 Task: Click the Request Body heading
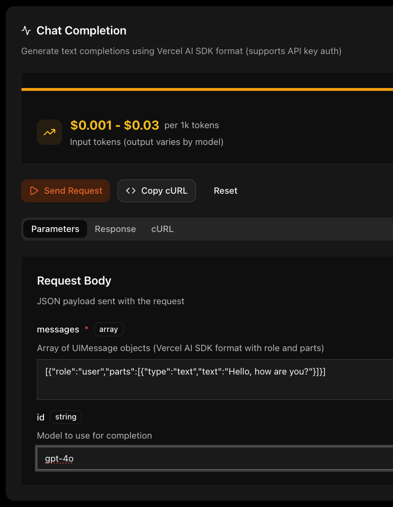point(74,281)
